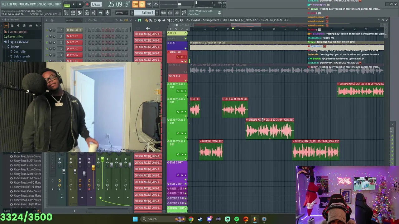Viewport: 399px width, 224px height.
Task: Click the microphone recording icon in toolbar
Action: tap(107, 12)
